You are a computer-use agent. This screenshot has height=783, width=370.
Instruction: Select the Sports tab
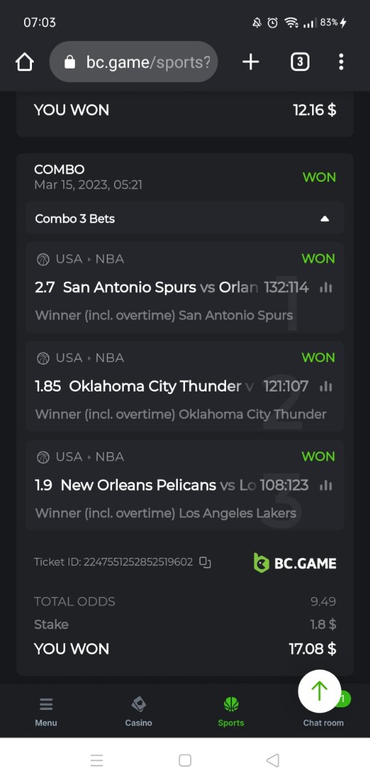231,711
